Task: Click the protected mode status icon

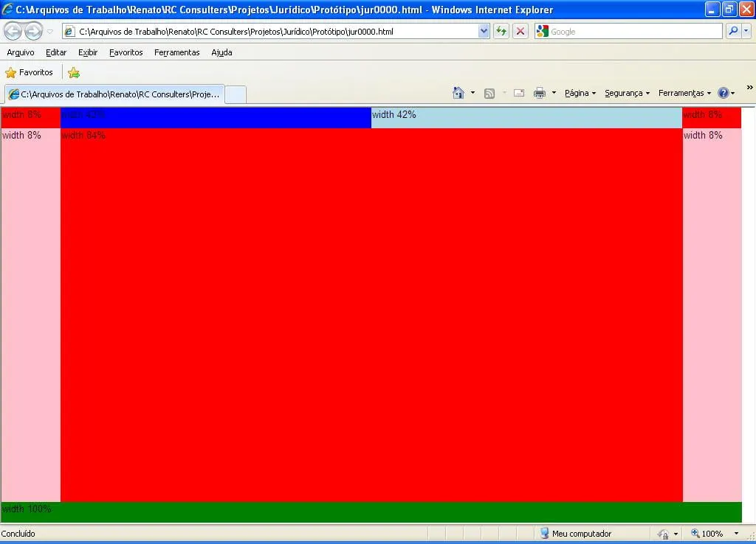Action: click(x=664, y=534)
